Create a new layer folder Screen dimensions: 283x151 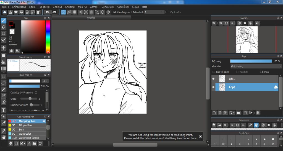coord(238,113)
